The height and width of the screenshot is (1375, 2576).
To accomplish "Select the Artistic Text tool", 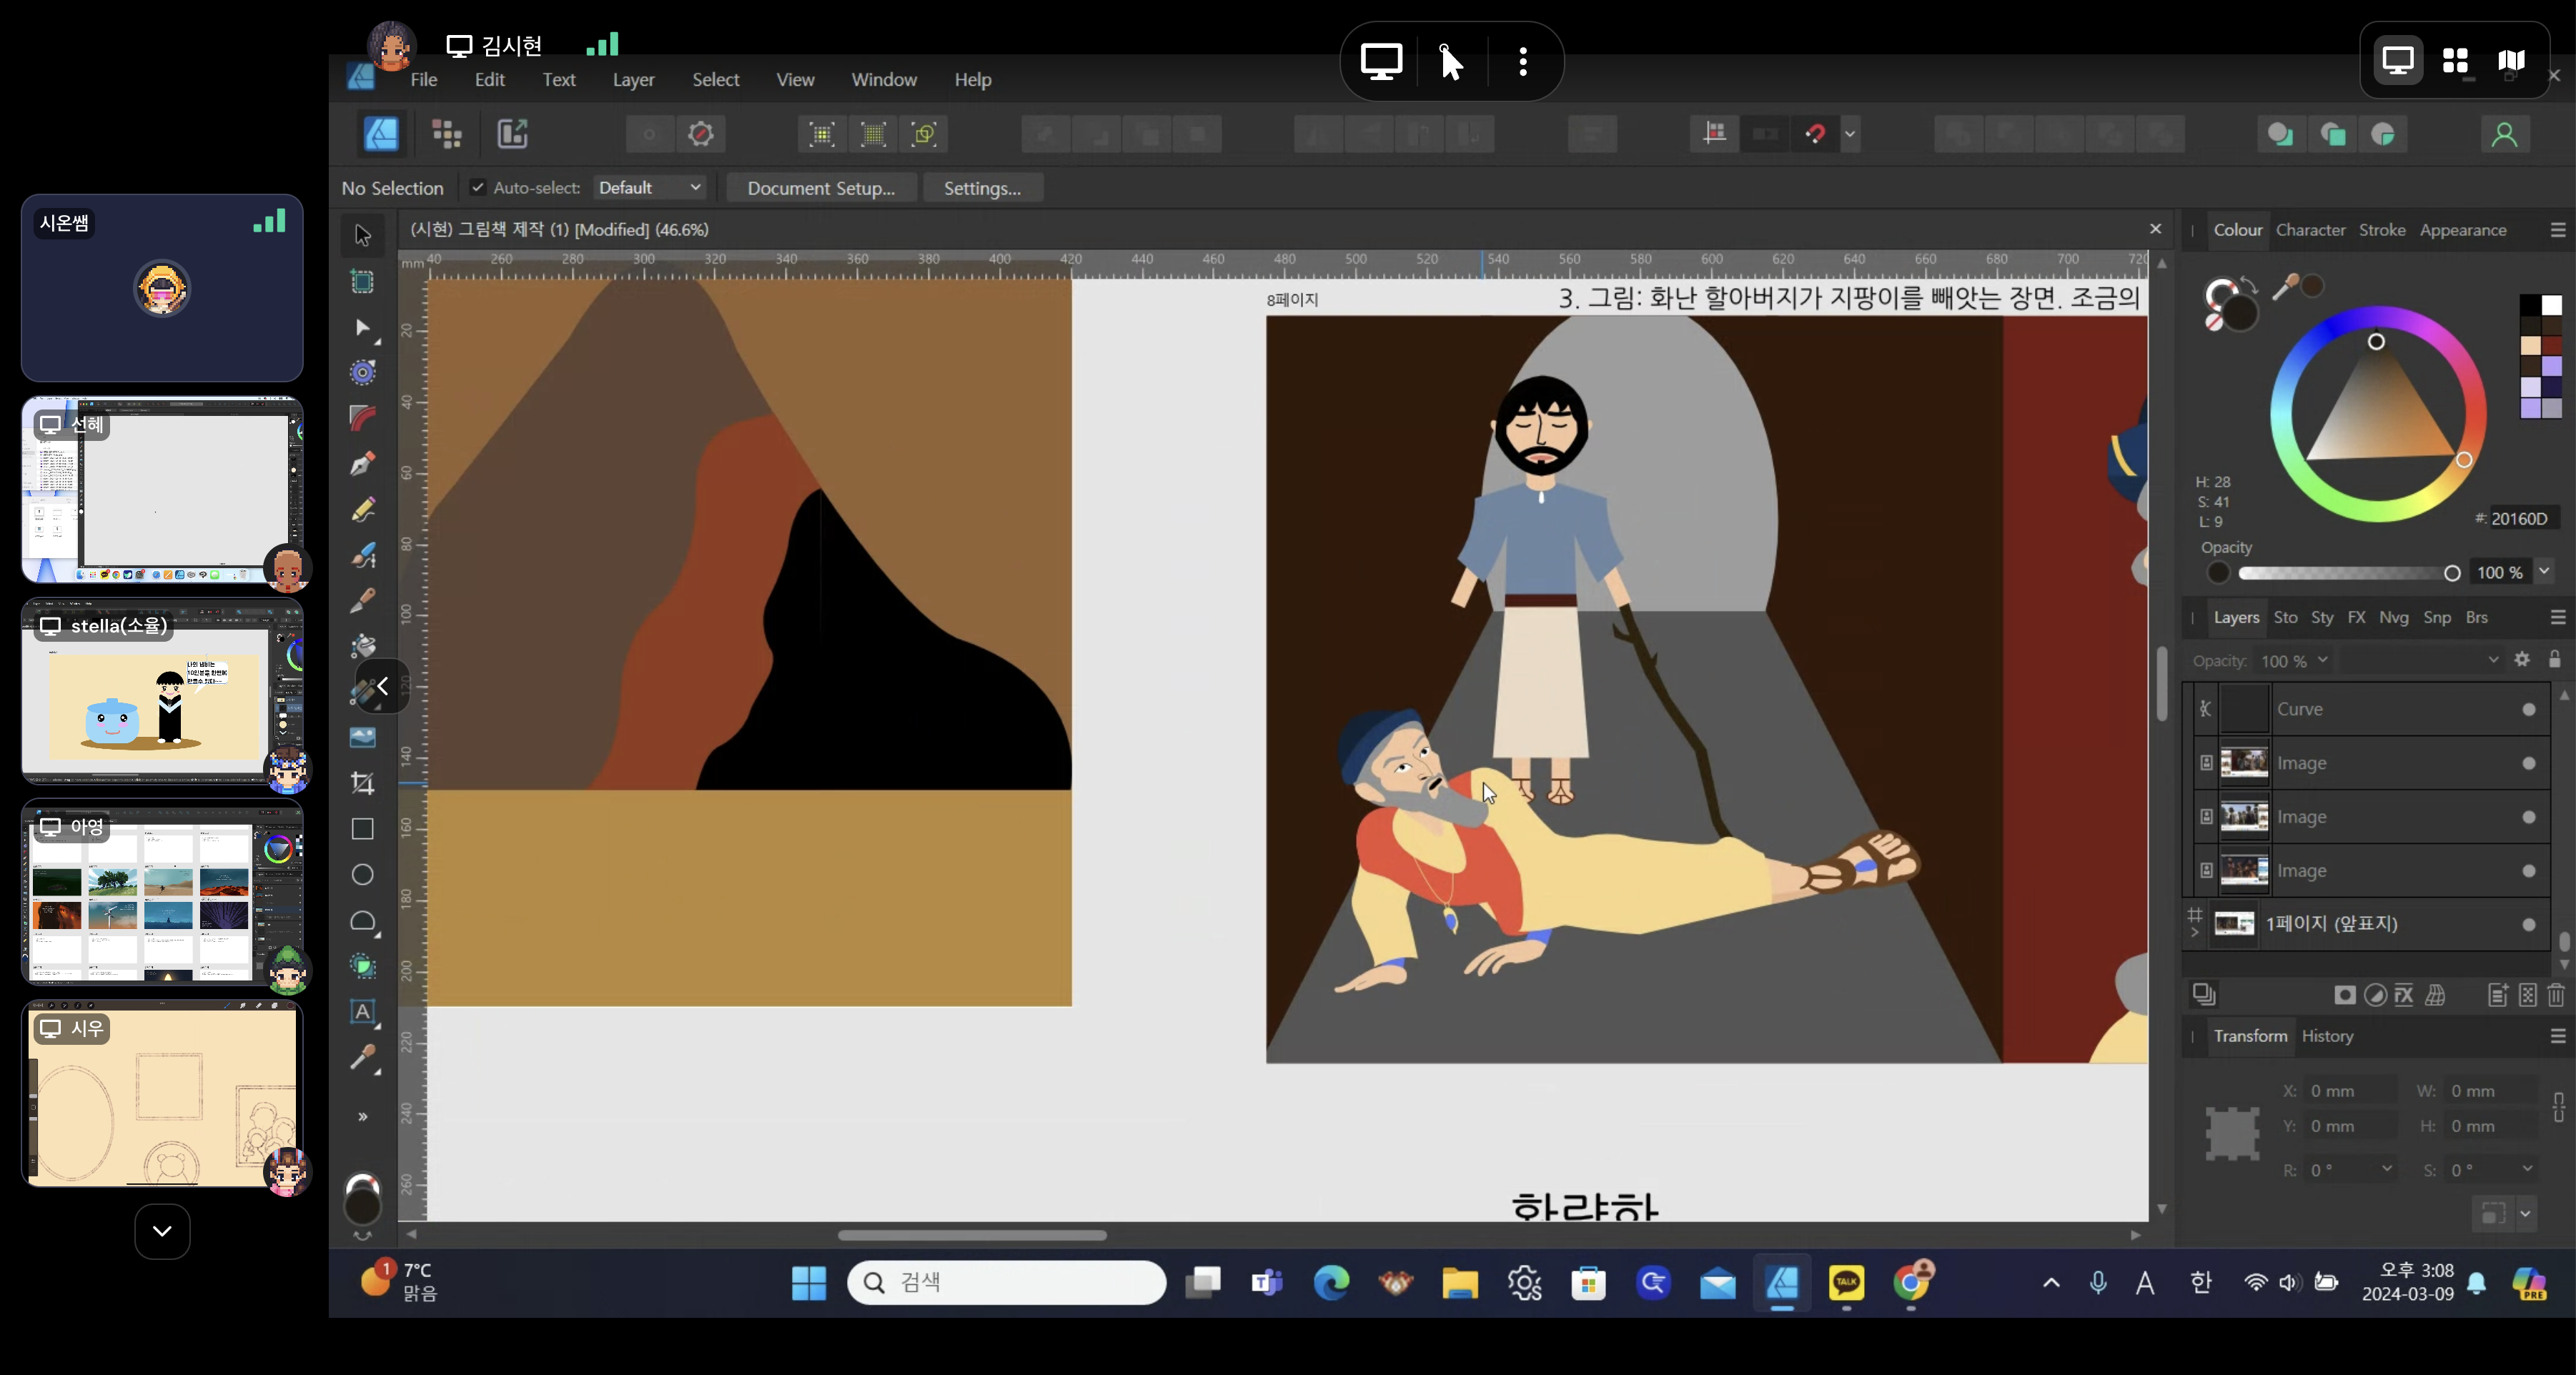I will click(x=362, y=1012).
